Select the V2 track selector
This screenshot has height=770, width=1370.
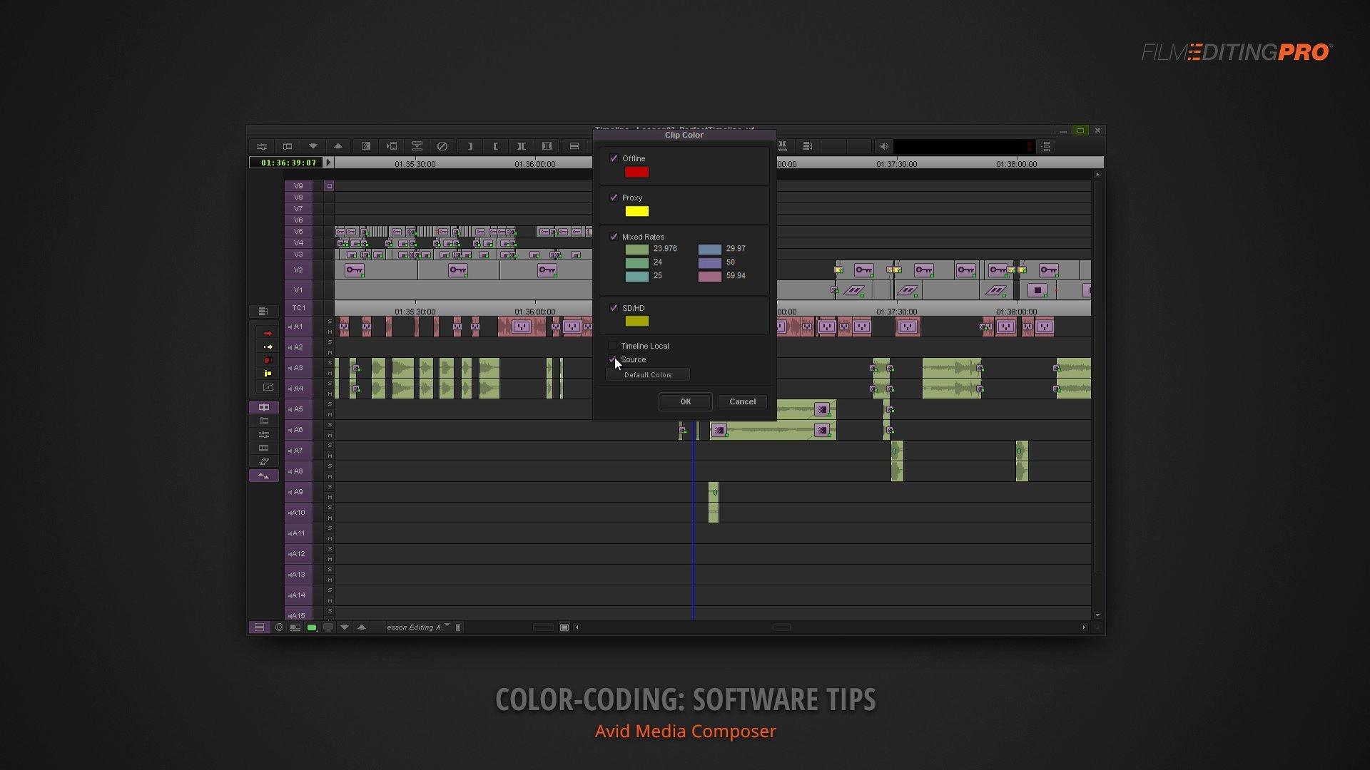click(x=299, y=269)
